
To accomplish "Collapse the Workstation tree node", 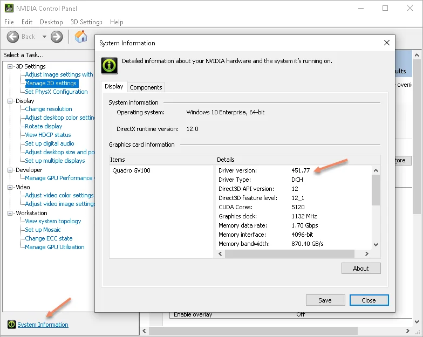I will (10, 213).
